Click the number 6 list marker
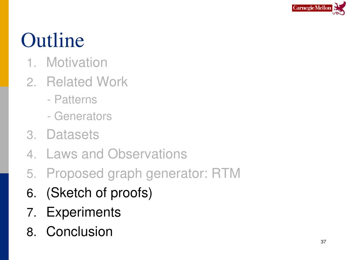347x260 pixels. click(x=32, y=193)
